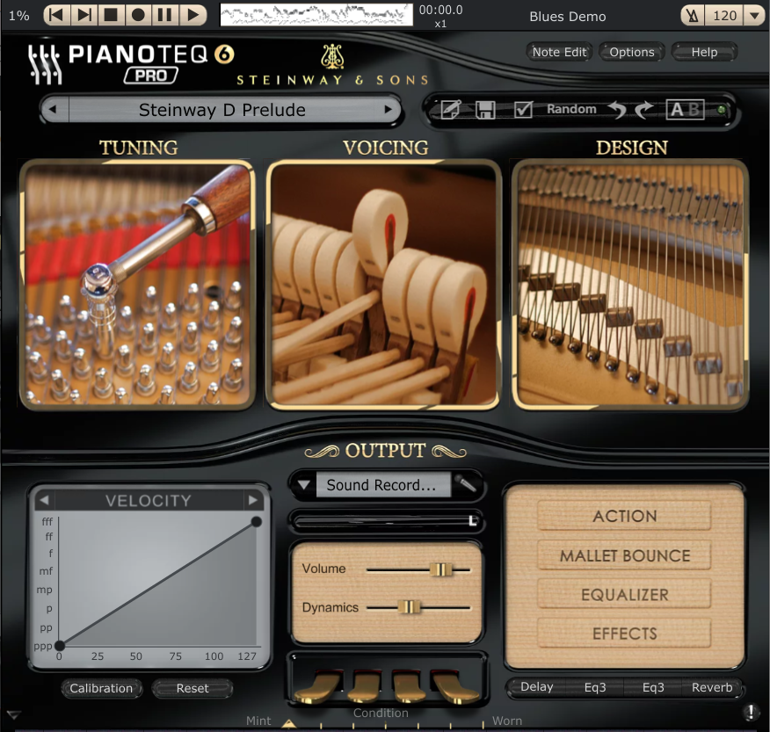Toggle the Reverb effect on or off

(711, 687)
